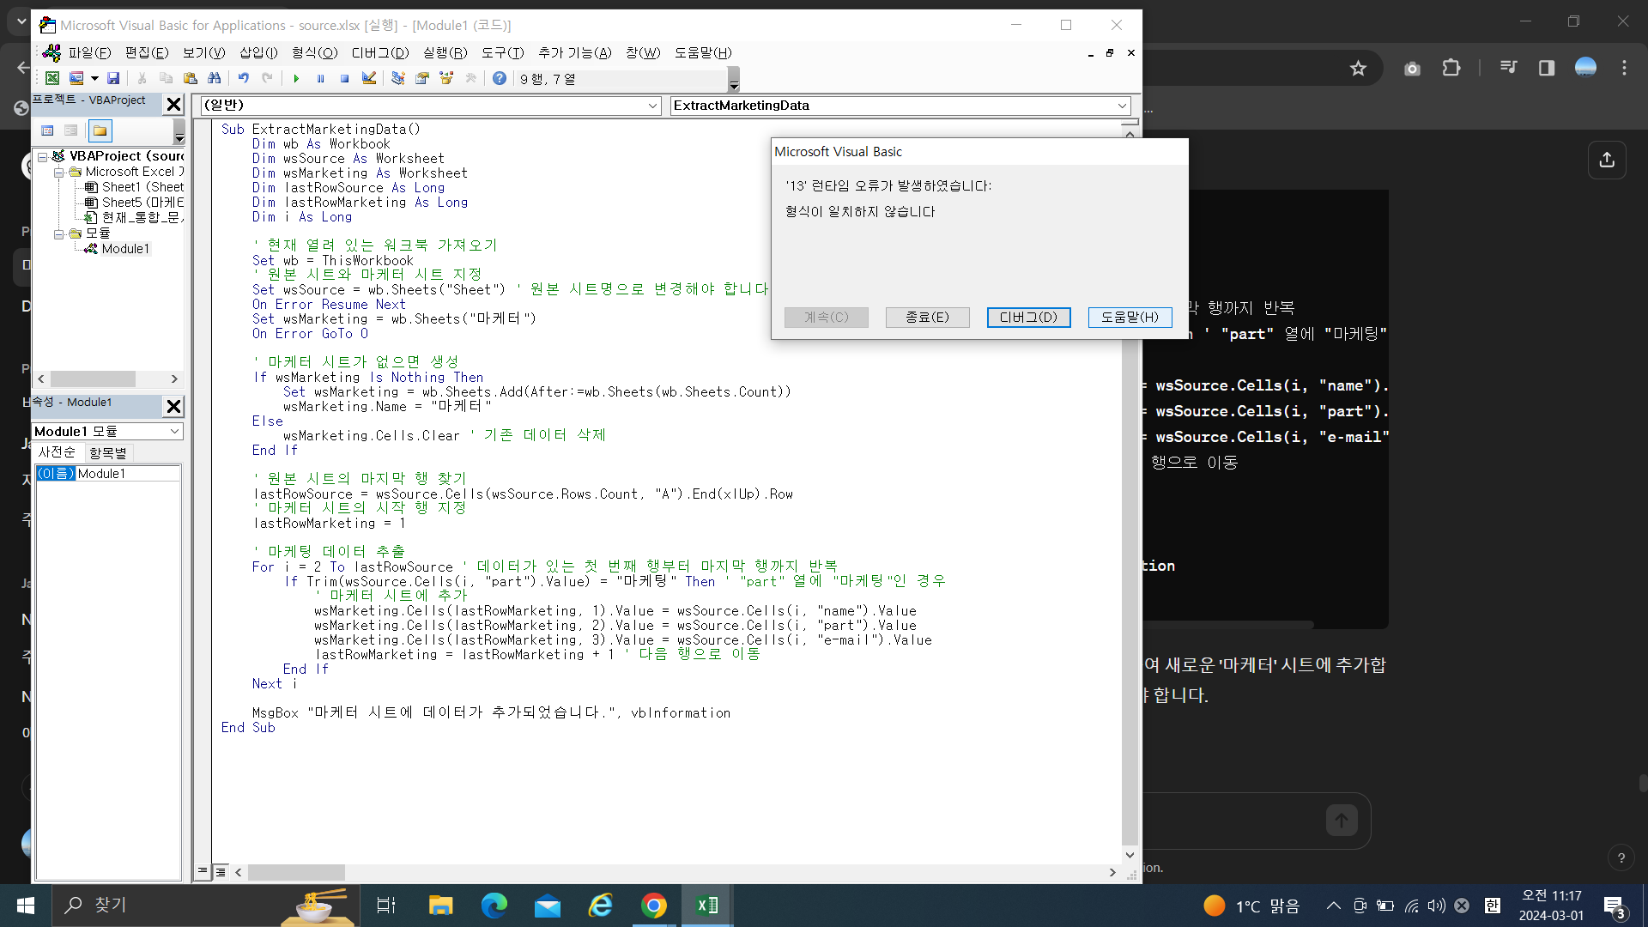Toggle Folders button in project pane
1648x927 pixels.
click(x=100, y=130)
